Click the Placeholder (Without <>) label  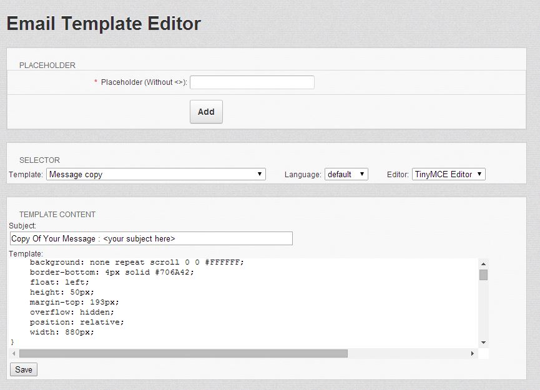[144, 82]
